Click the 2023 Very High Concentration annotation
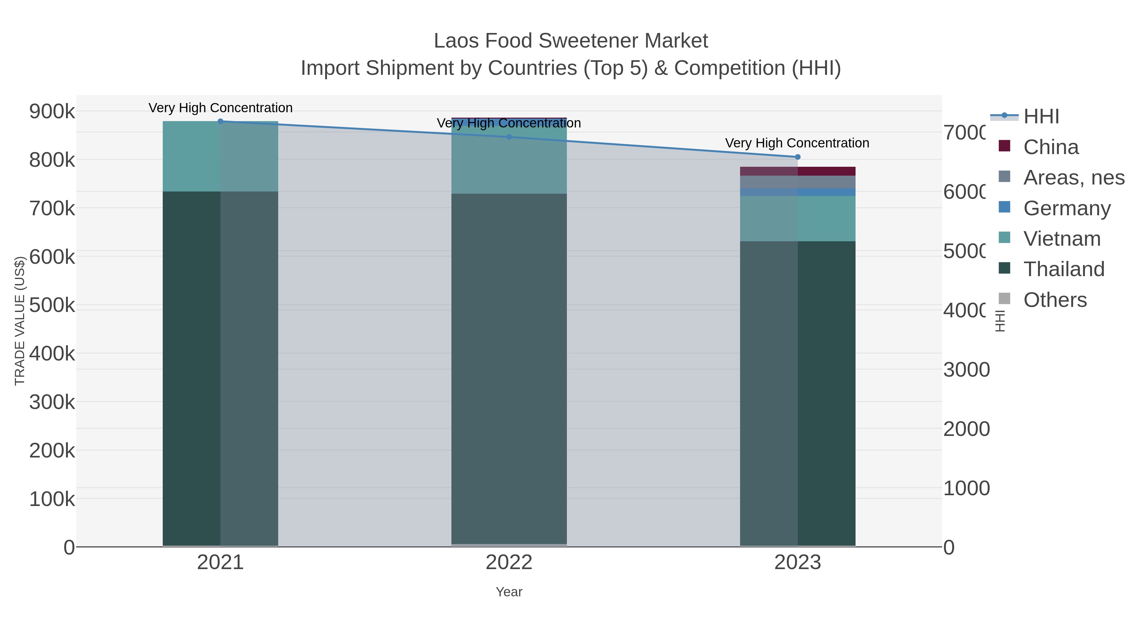Image resolution: width=1142 pixels, height=642 pixels. coord(797,143)
